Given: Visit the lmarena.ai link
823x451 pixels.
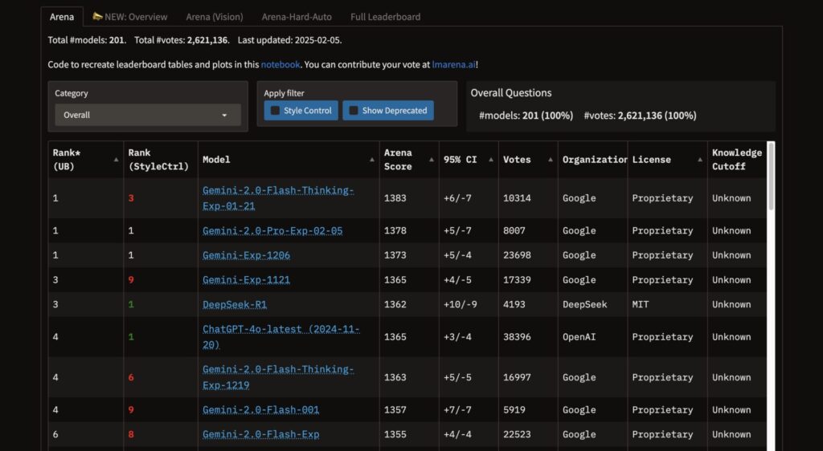Looking at the screenshot, I should click(454, 64).
